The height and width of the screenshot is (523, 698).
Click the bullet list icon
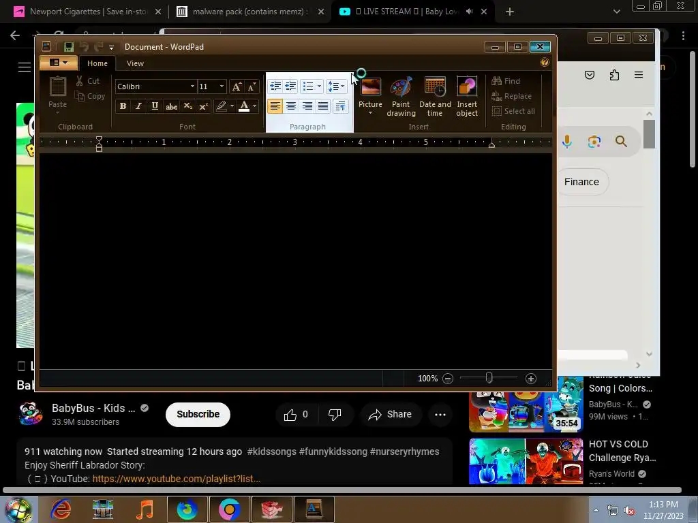tap(307, 86)
